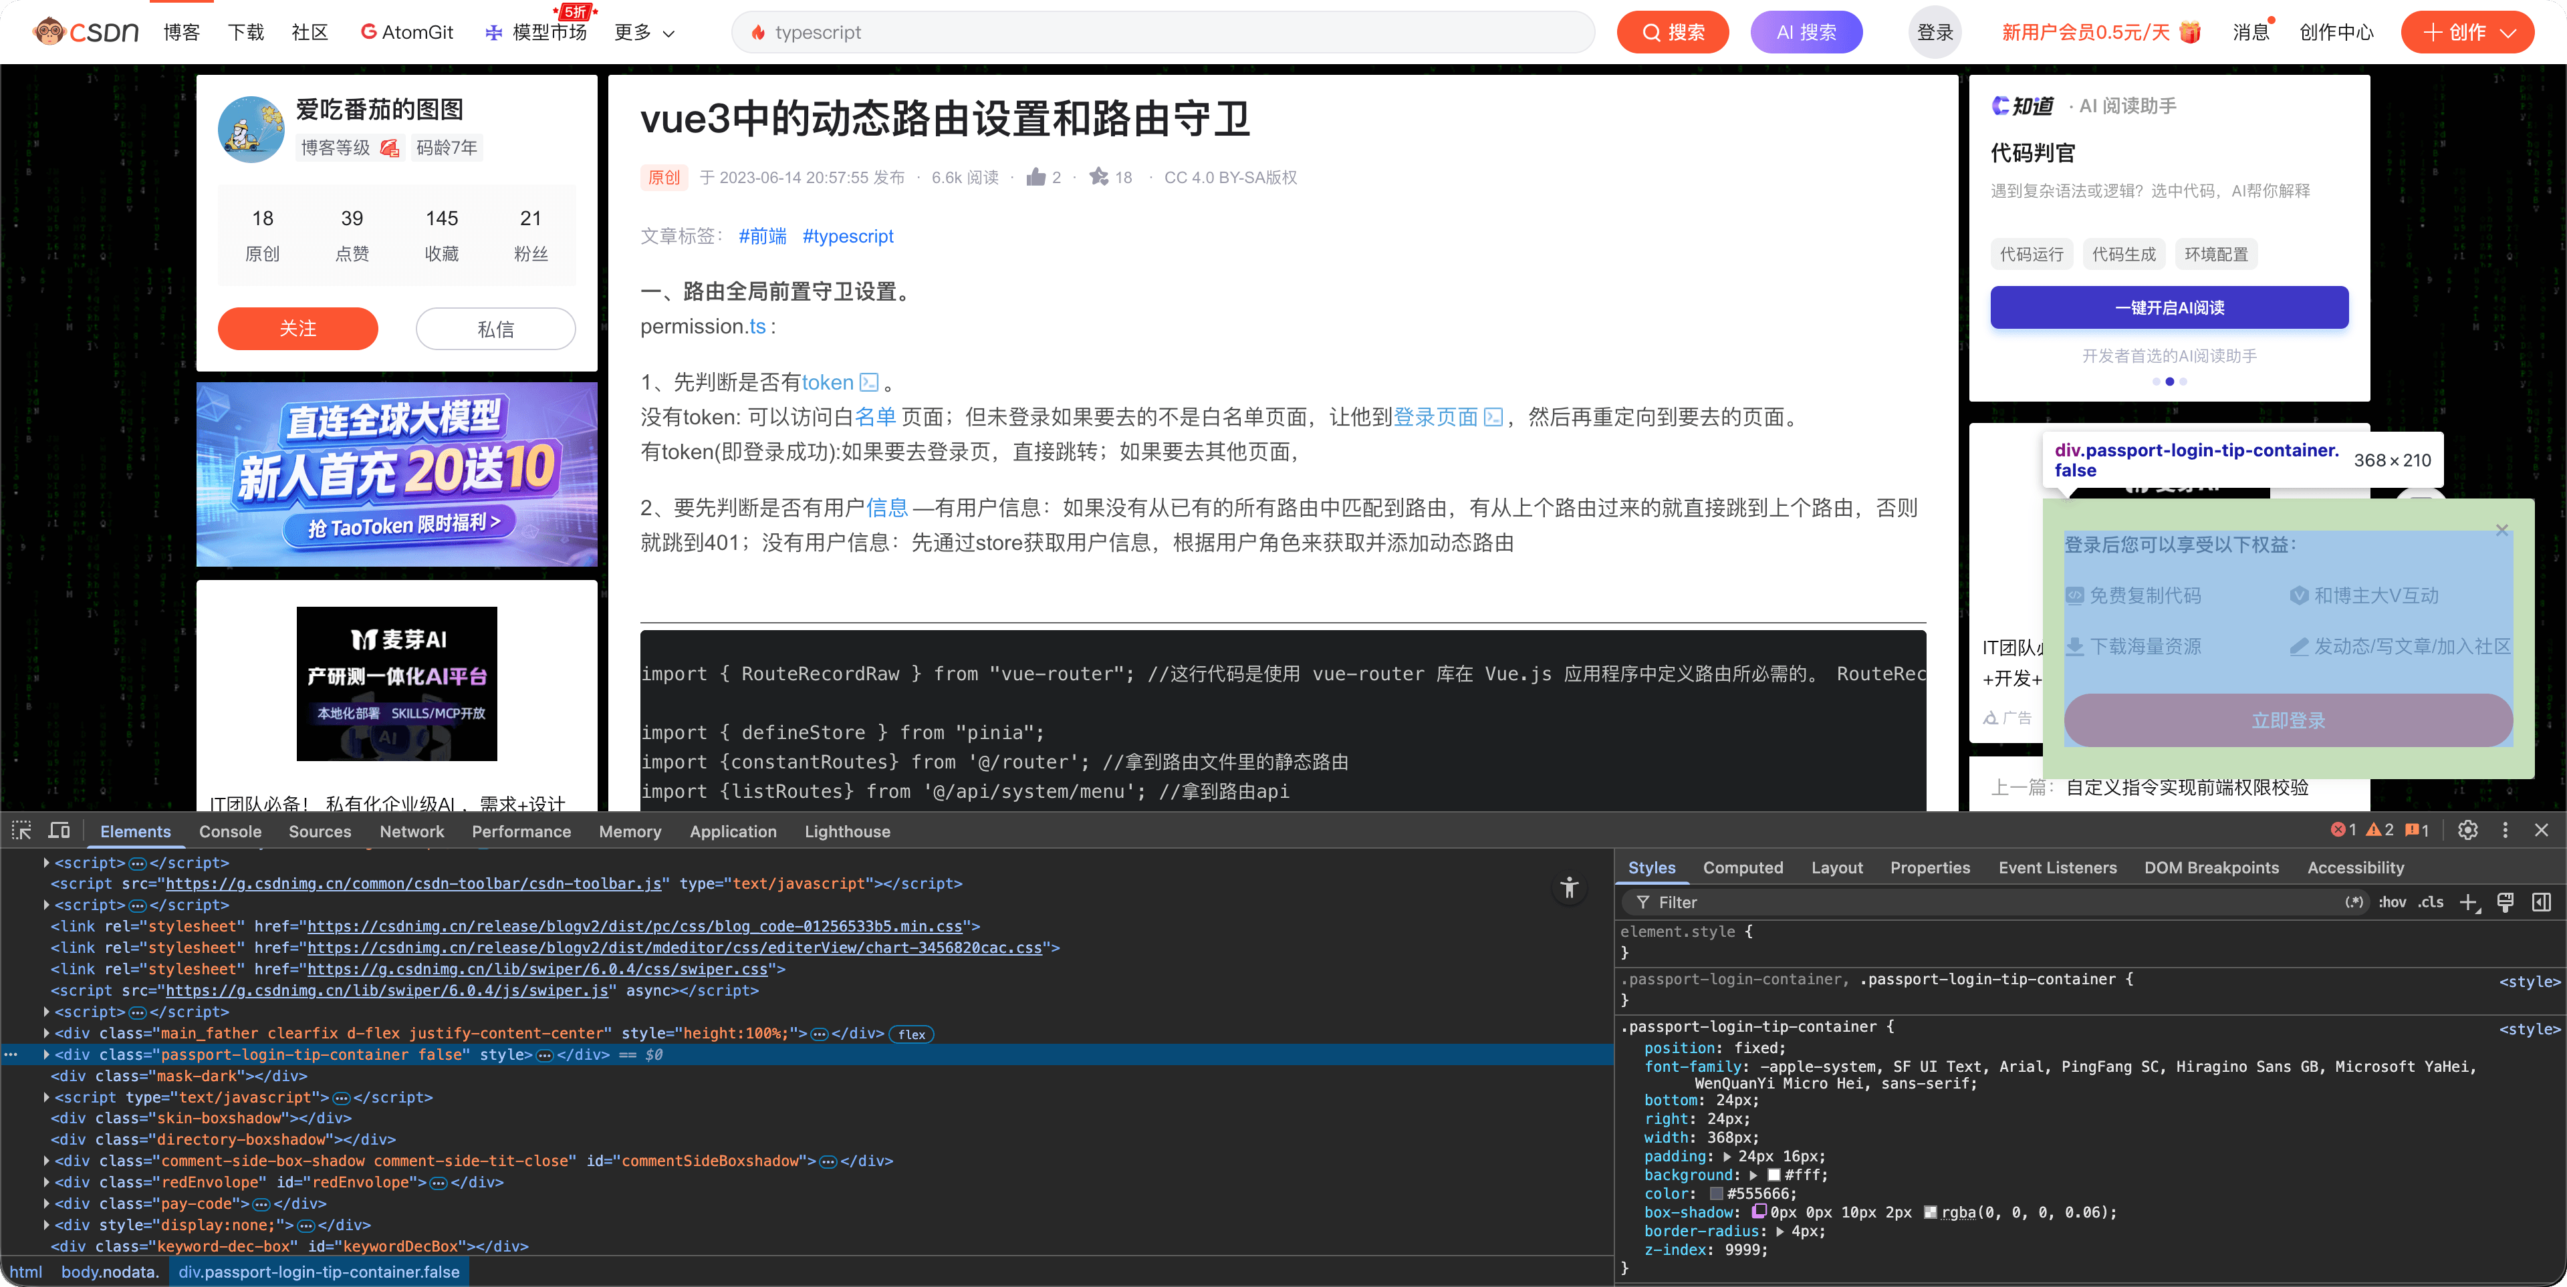
Task: Toggle the :hov element state panel
Action: 2393,903
